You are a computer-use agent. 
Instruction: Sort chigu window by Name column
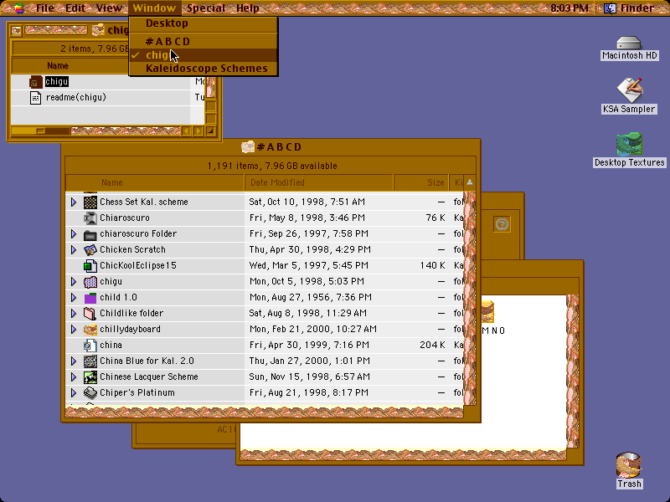(x=58, y=66)
